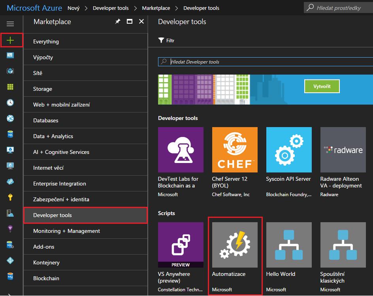Open the Hello World tile

(x=289, y=257)
